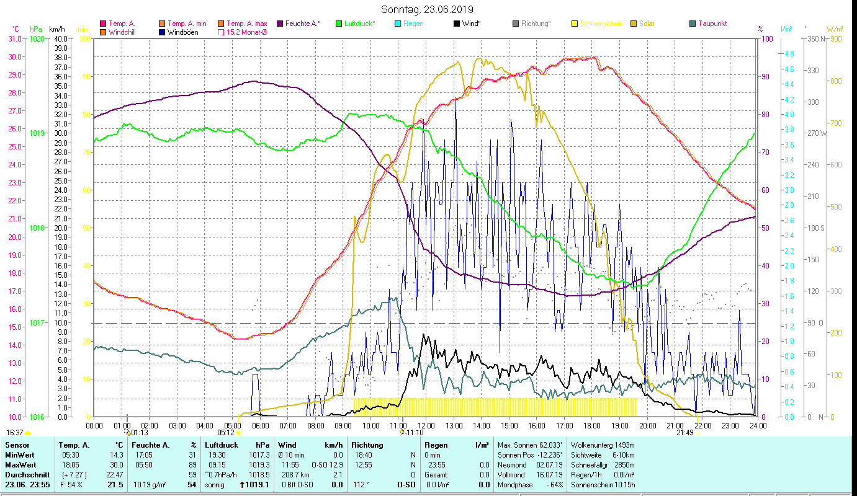Click the '10.19 g/m²' humidity value
The height and width of the screenshot is (496, 857).
point(150,485)
